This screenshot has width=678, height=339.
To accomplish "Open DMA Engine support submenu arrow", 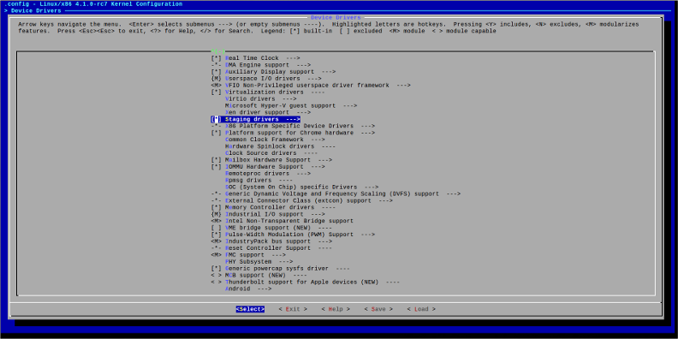I will [304, 65].
